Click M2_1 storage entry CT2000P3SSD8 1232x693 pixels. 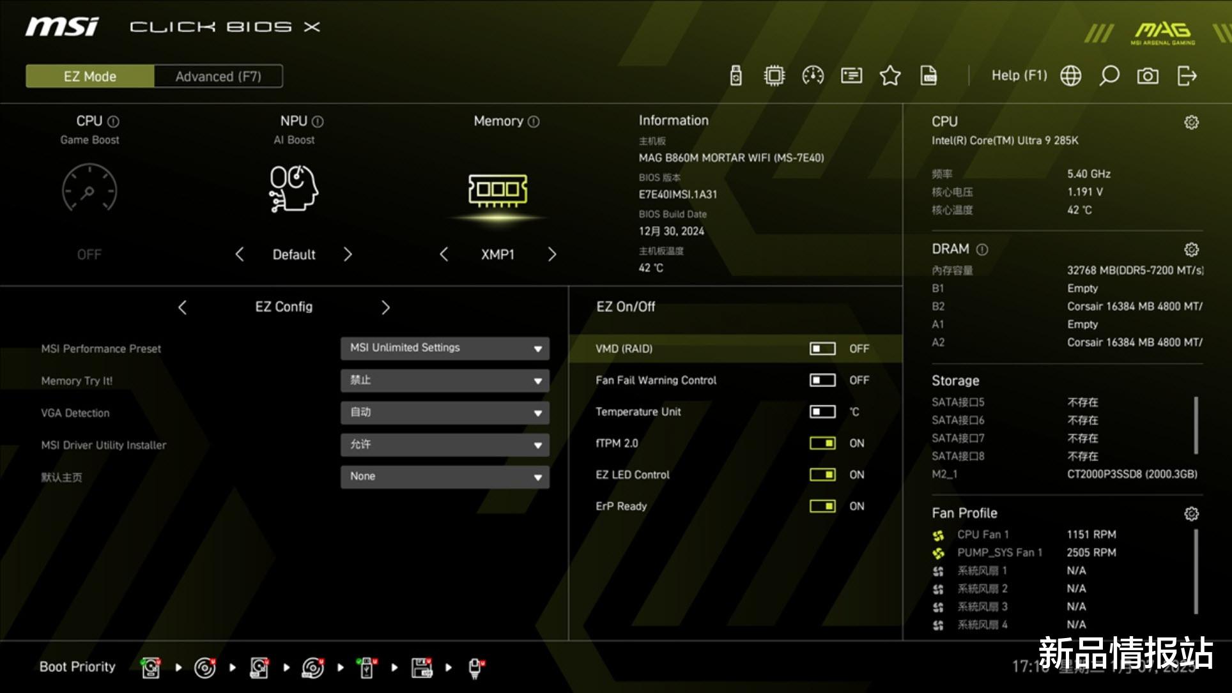1132,474
